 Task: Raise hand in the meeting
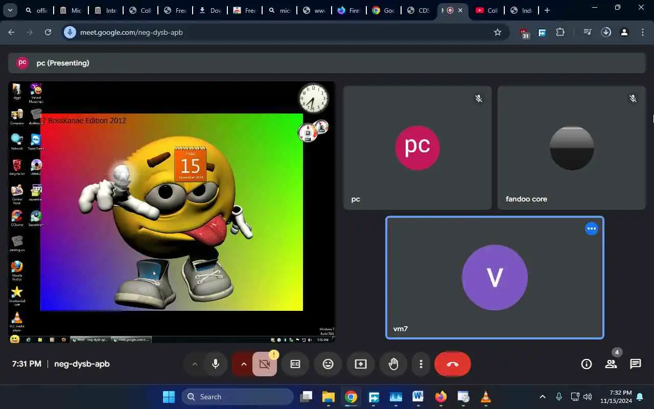pyautogui.click(x=393, y=364)
